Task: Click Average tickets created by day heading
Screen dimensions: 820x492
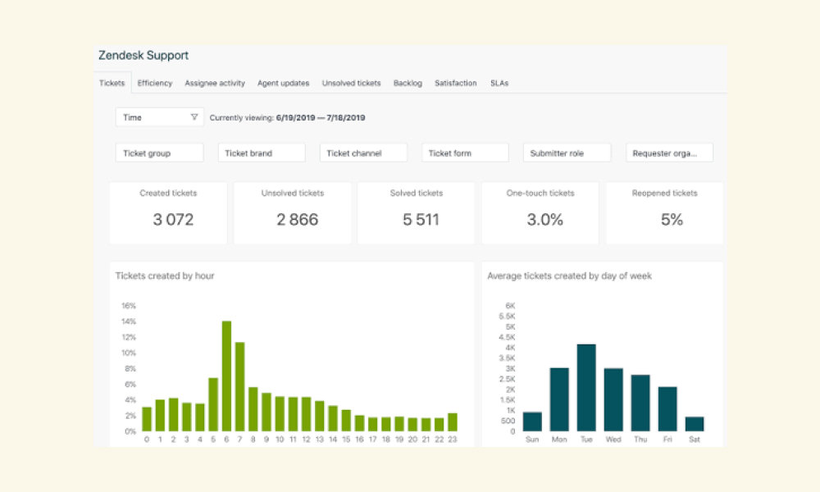Action: point(570,276)
